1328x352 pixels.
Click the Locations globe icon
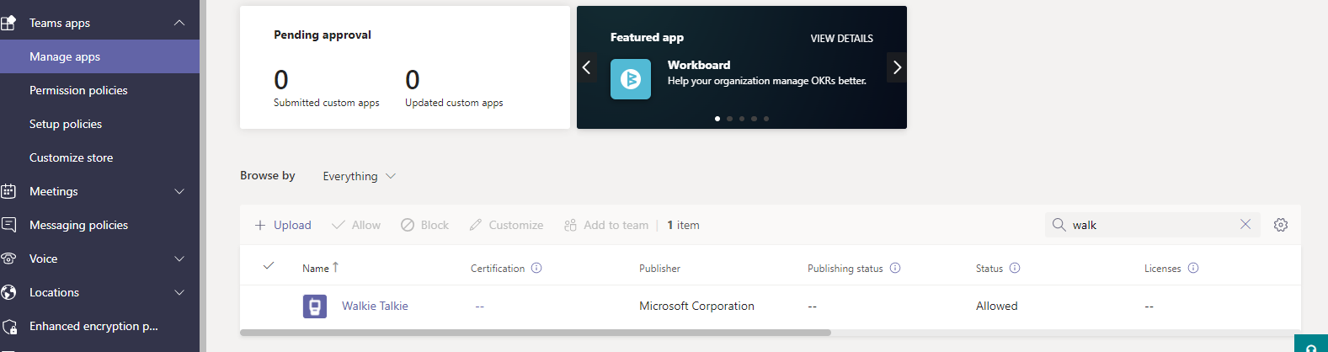coord(8,292)
